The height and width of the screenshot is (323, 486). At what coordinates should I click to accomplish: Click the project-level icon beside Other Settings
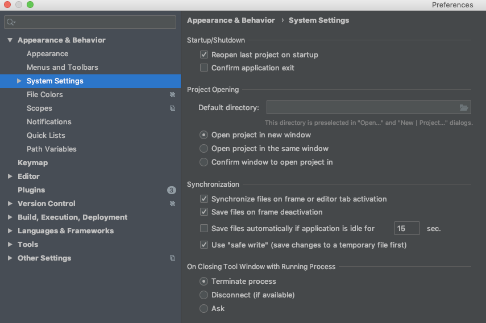(172, 258)
